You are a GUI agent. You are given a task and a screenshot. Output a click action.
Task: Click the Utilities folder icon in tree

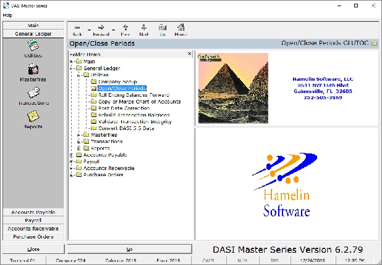pos(87,75)
